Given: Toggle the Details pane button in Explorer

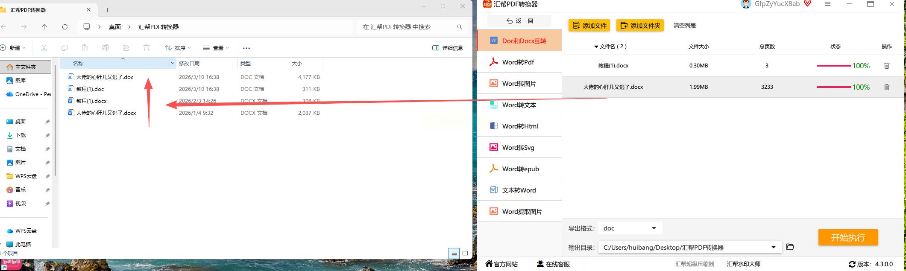Looking at the screenshot, I should (448, 48).
